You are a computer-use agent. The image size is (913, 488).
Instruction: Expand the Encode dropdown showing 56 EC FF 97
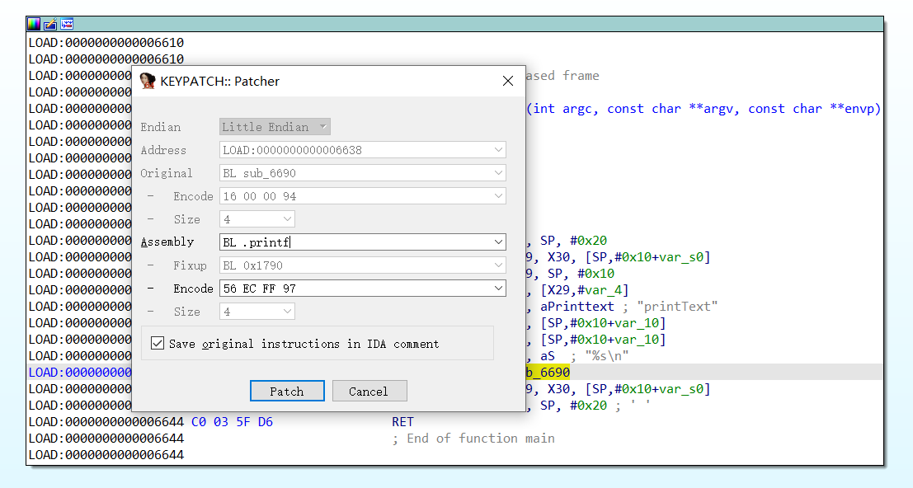tap(497, 289)
